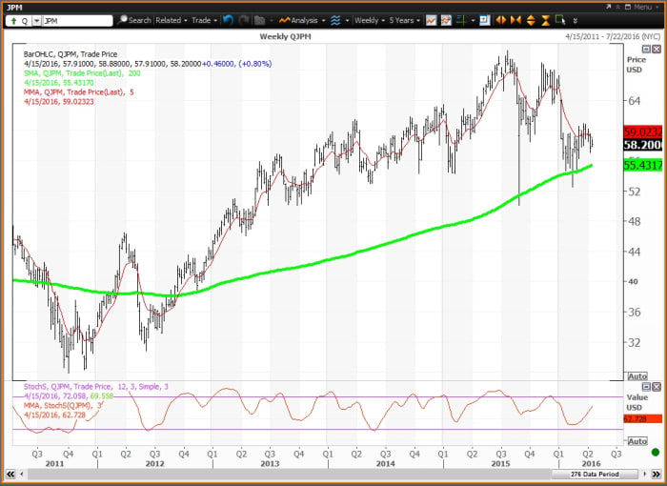Click the vertical compress arrows icon
The width and height of the screenshot is (667, 486).
click(545, 20)
